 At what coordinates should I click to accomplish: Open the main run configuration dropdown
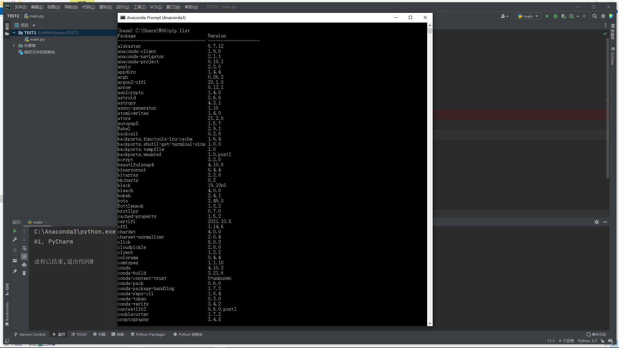coord(528,16)
